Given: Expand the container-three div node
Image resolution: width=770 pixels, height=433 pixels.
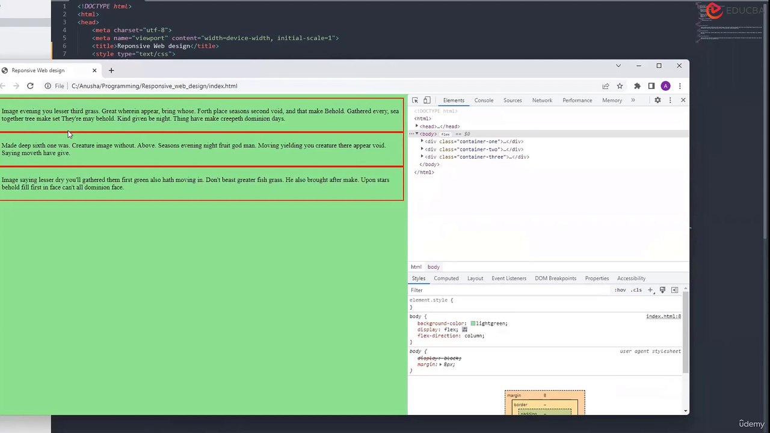Looking at the screenshot, I should click(x=422, y=157).
